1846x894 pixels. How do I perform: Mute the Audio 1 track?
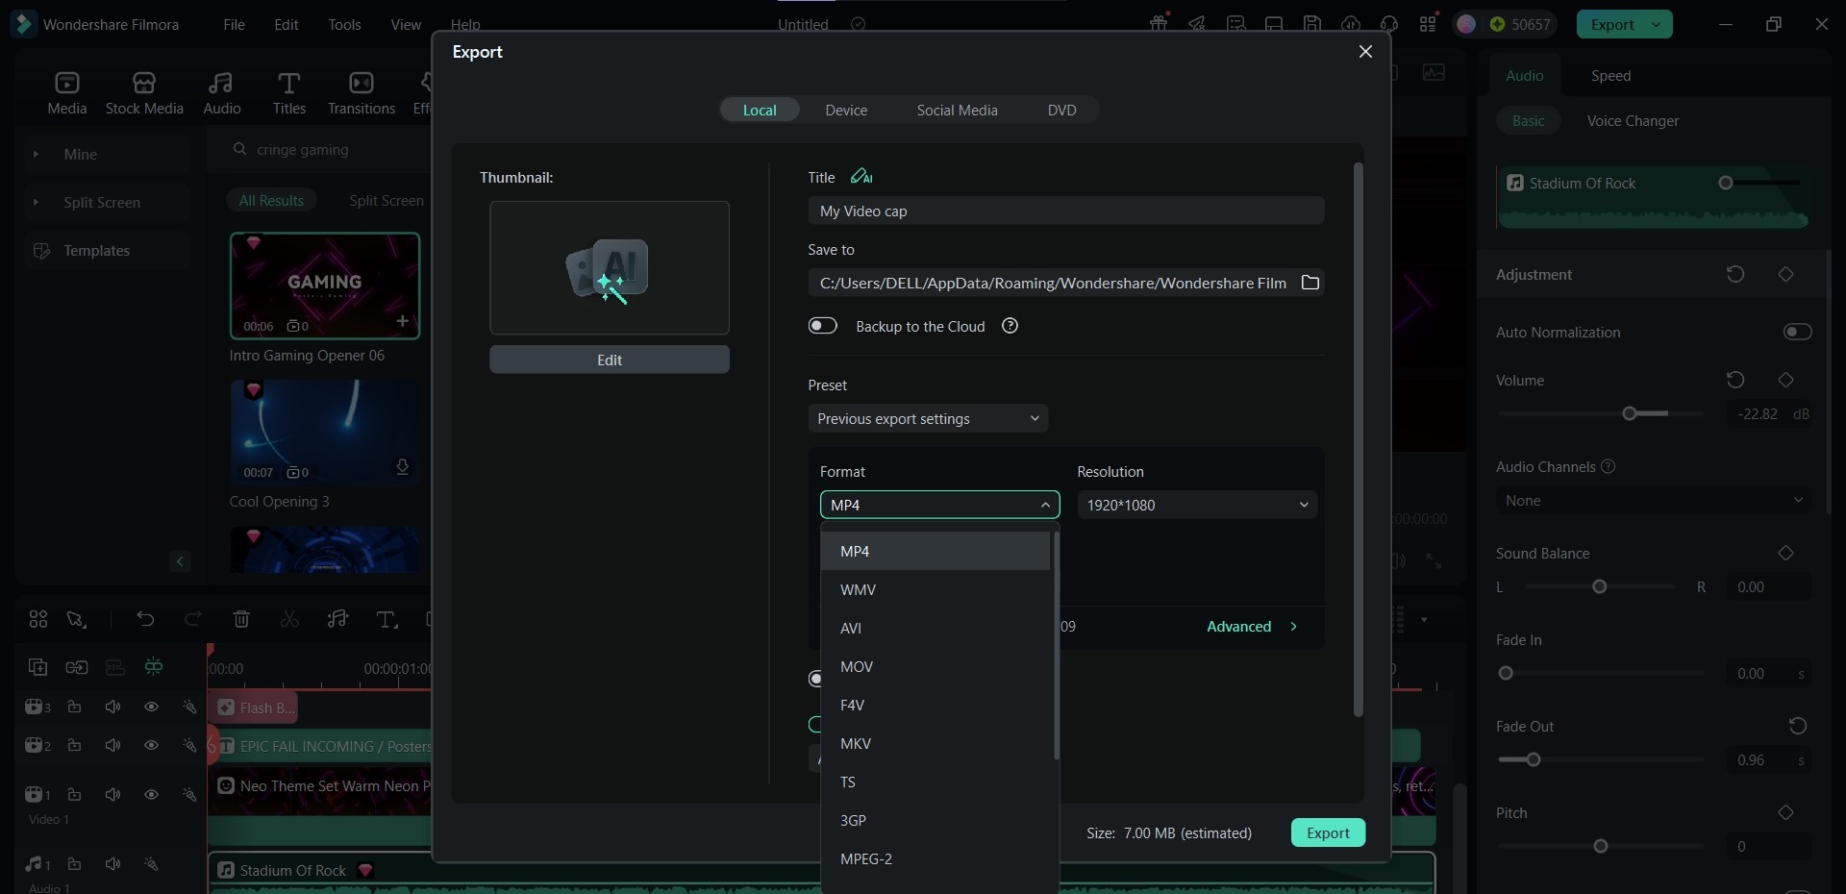tap(112, 863)
